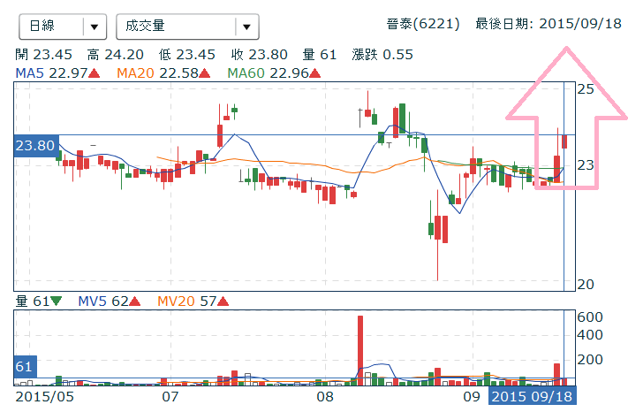This screenshot has height=412, width=628.
Task: Click the 200 volume axis label
Action: 590,360
